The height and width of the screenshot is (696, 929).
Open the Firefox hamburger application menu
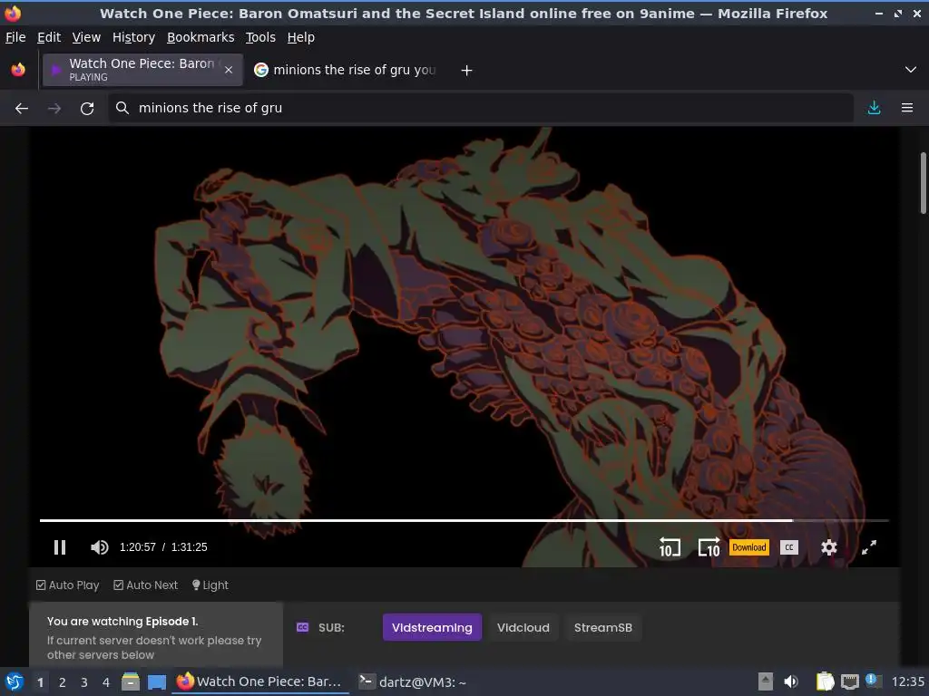(x=907, y=108)
